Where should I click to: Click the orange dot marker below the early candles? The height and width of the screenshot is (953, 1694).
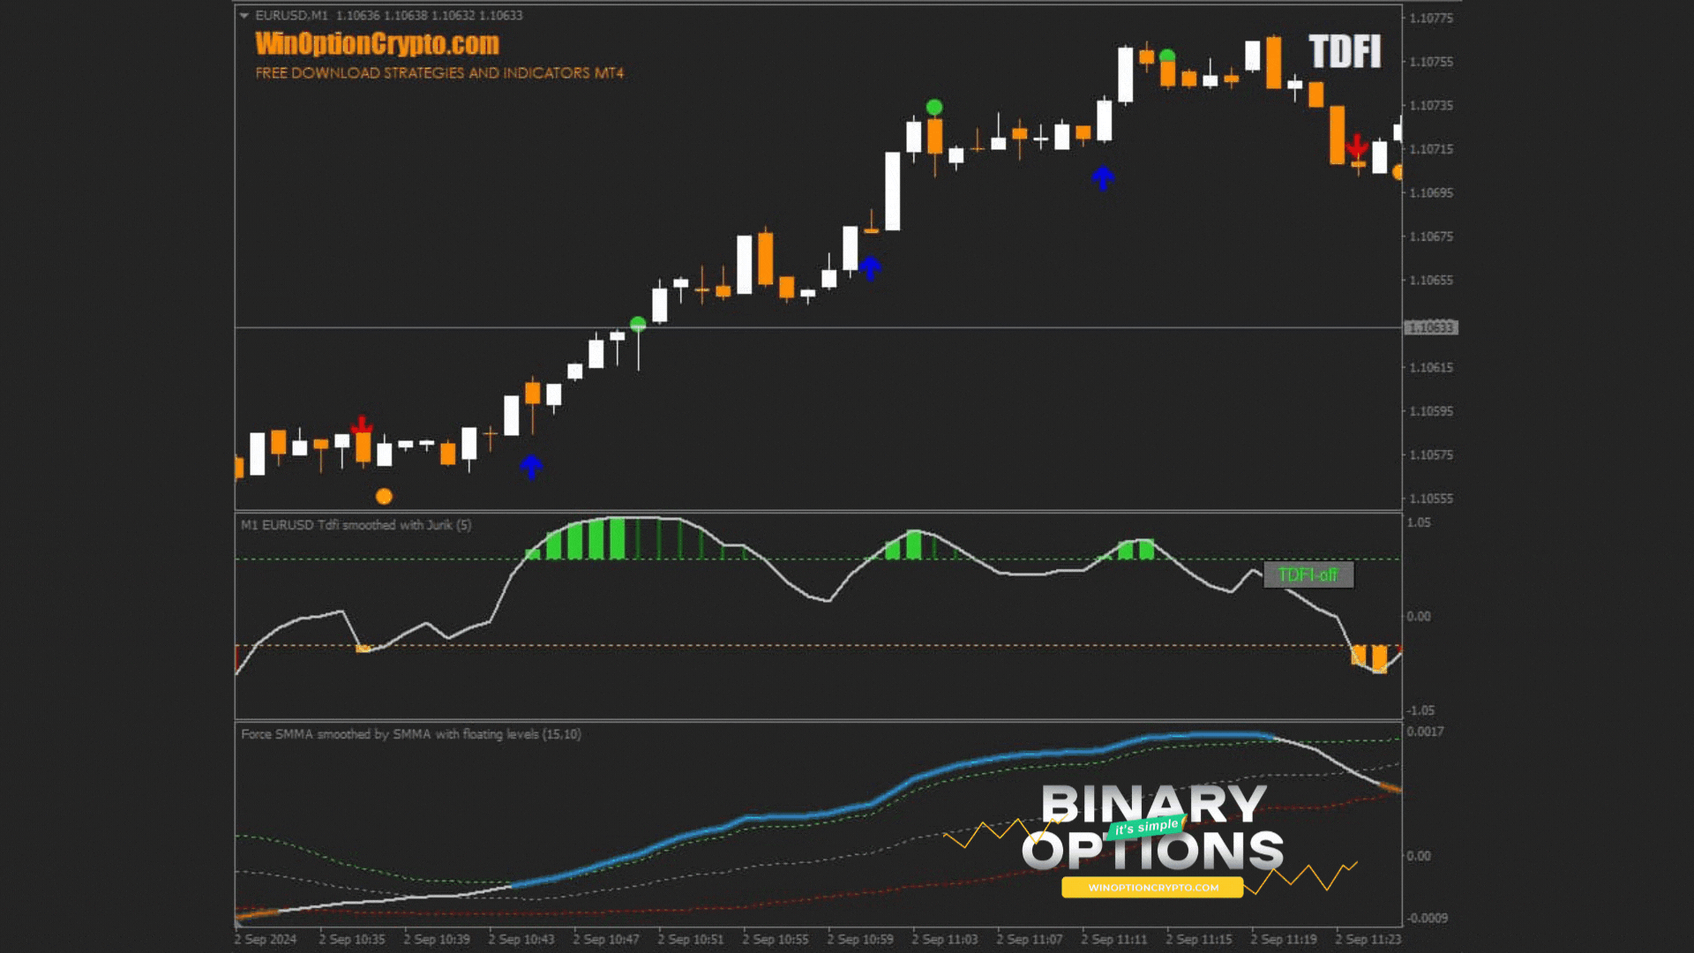tap(384, 496)
